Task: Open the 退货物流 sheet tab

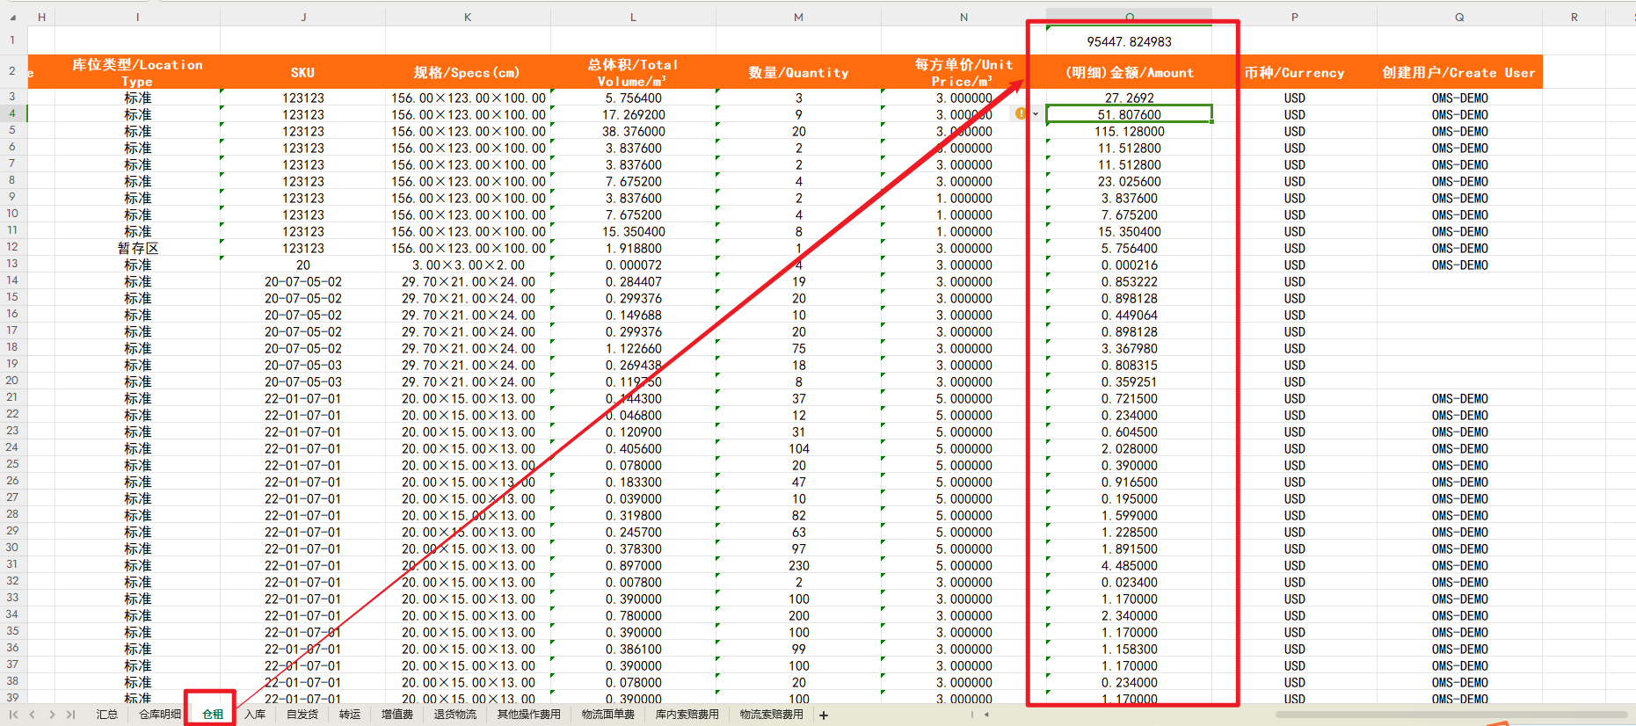Action: pyautogui.click(x=455, y=715)
